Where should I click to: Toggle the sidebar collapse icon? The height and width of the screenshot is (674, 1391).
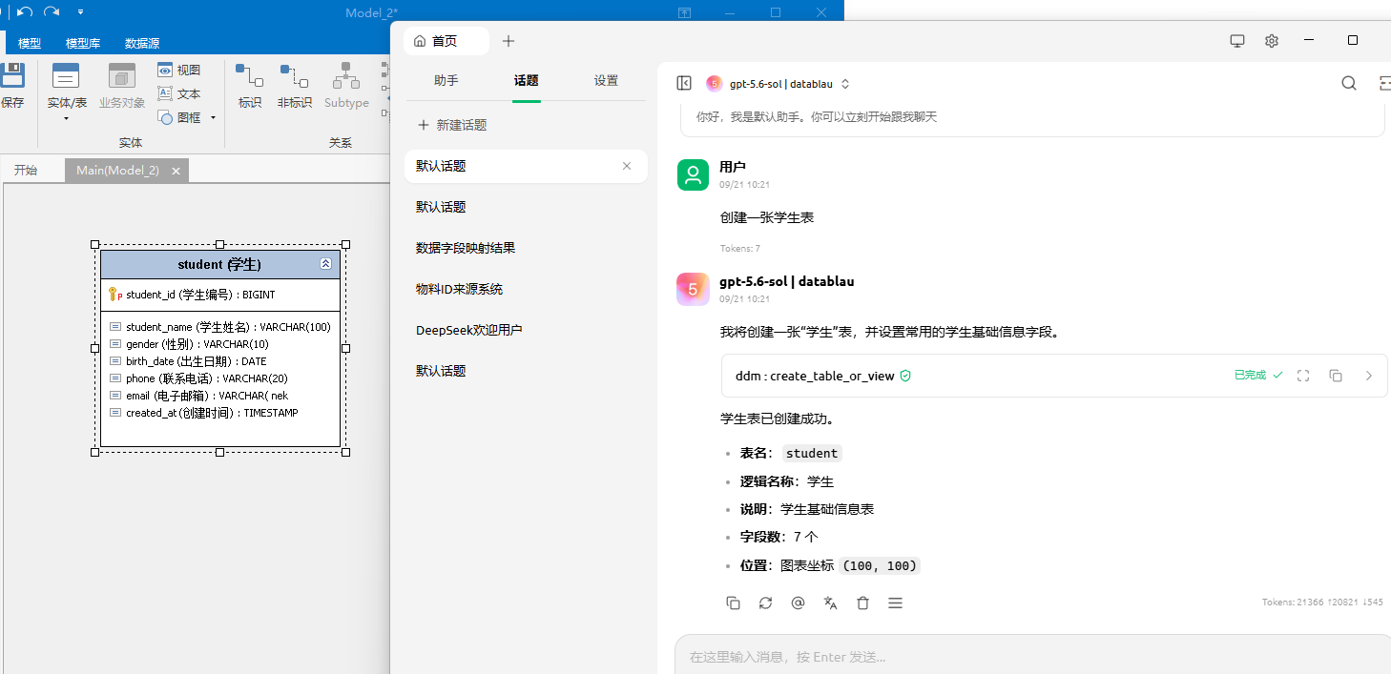684,83
